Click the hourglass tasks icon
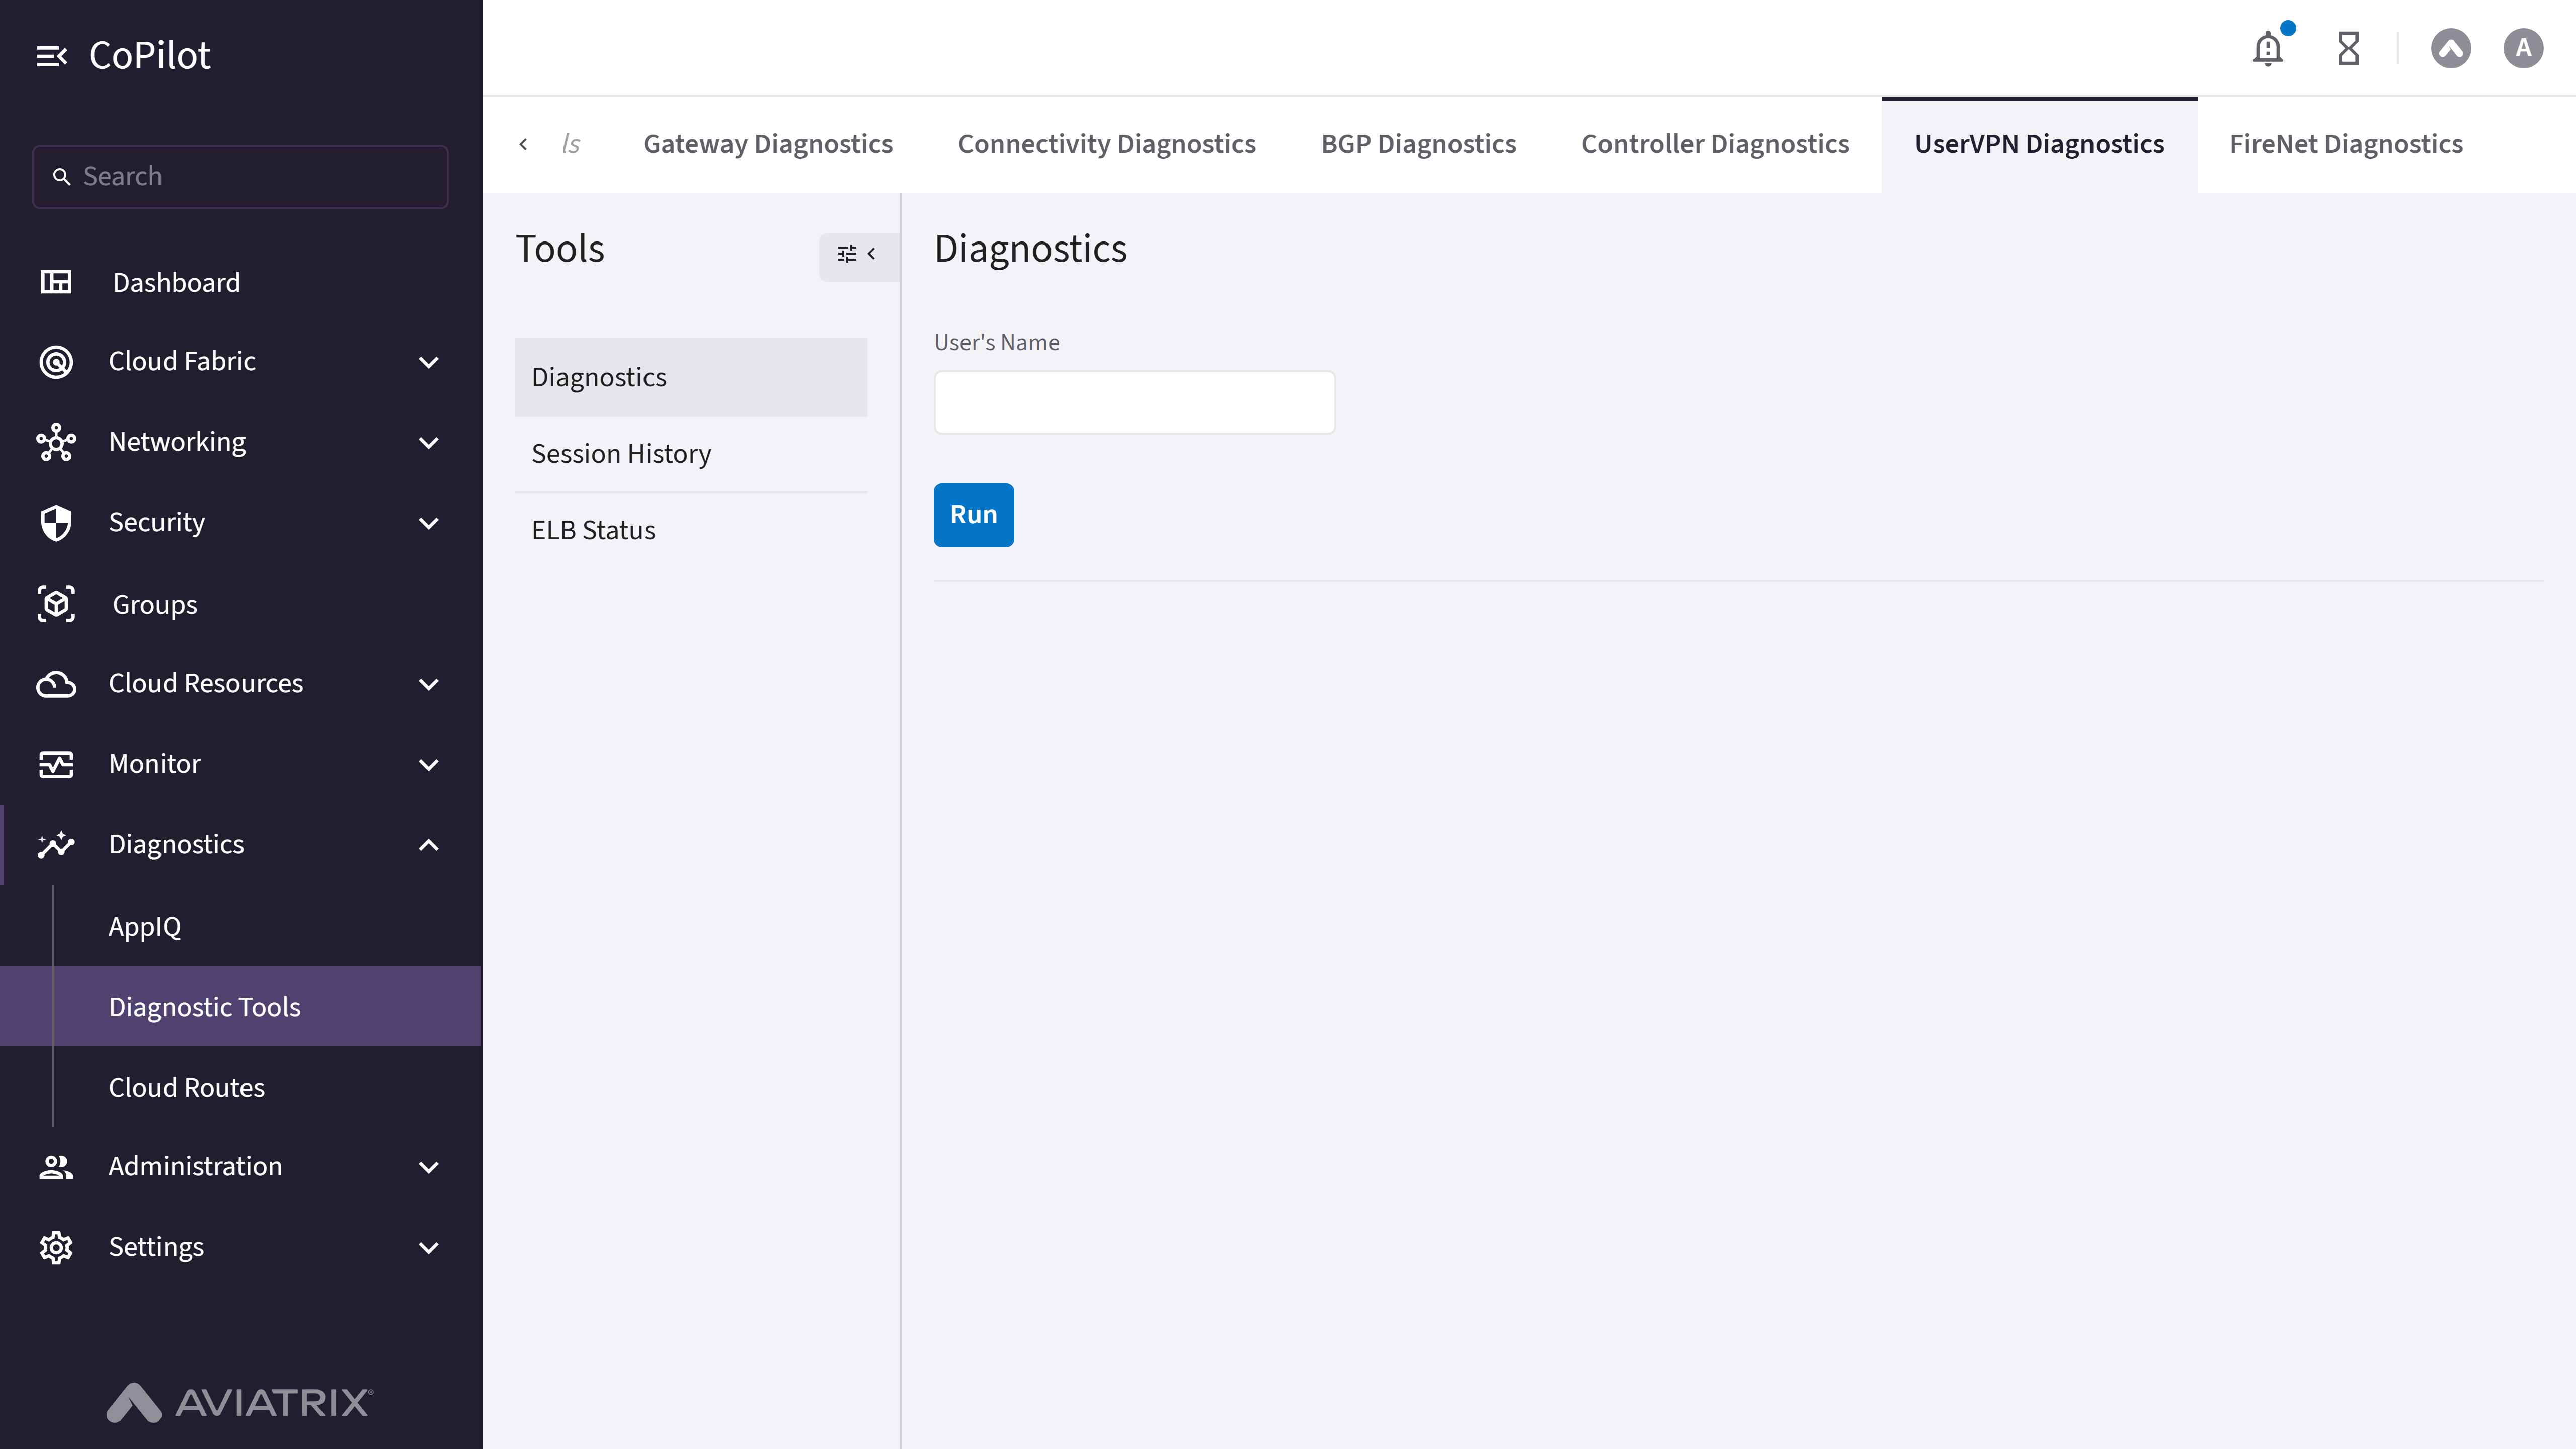 tap(2348, 48)
